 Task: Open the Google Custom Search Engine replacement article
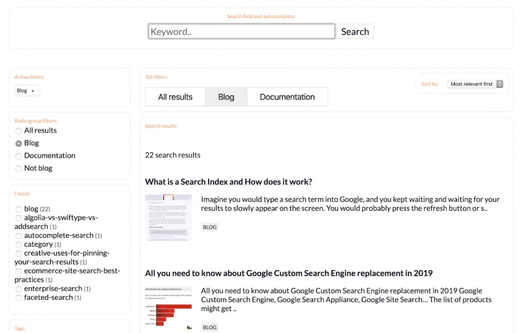[x=289, y=273]
